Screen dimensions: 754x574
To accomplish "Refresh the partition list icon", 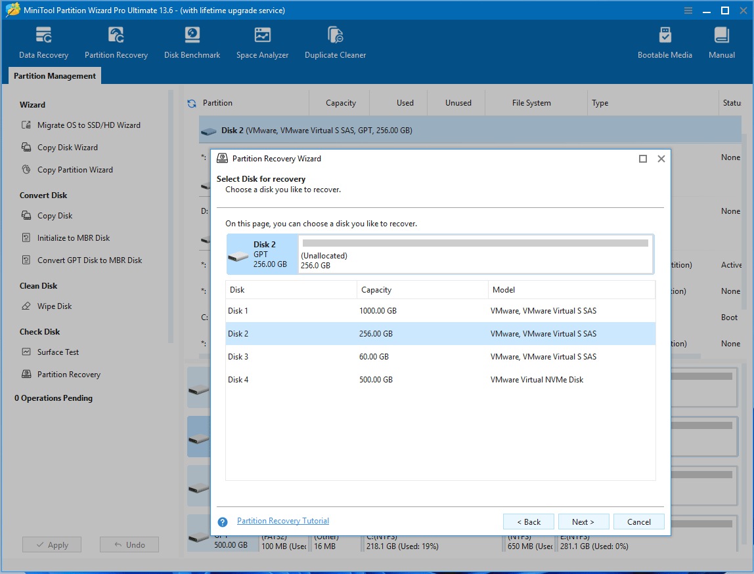I will tap(192, 103).
